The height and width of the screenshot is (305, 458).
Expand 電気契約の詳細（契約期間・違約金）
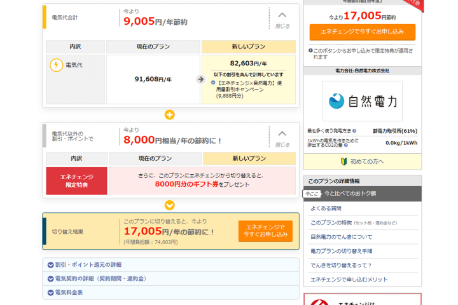coord(171,279)
